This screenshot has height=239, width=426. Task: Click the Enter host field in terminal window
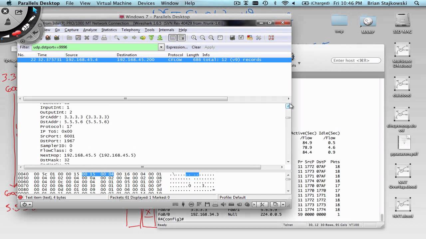356,60
